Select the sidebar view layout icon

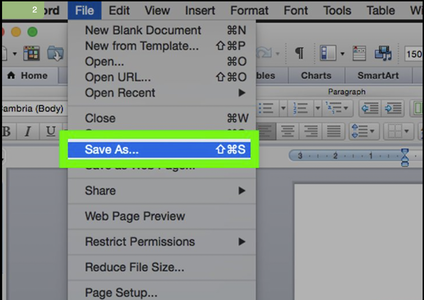coord(328,52)
